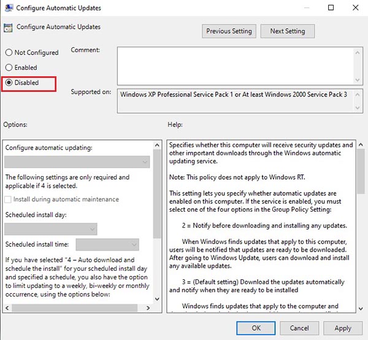Screen dimensions: 368x340
Task: Click the 'Comment:' label
Action: (x=85, y=50)
